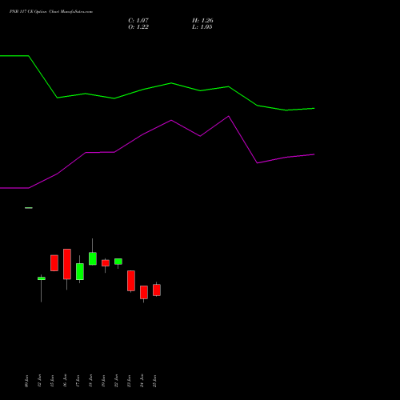Click the high value 'H: 1.26'
This screenshot has height=400, width=400.
click(202, 20)
